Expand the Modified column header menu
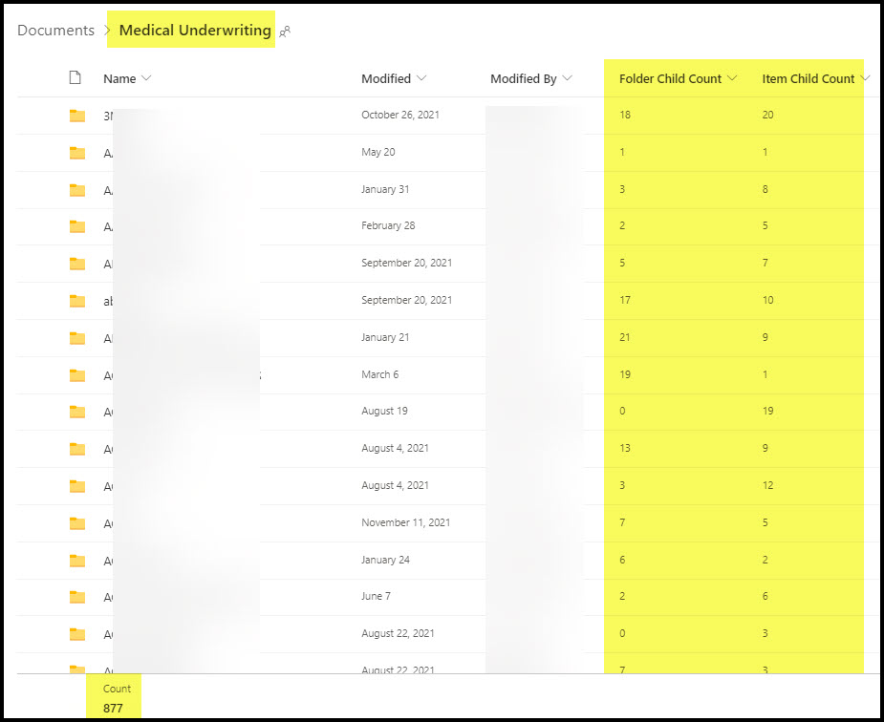Screen dimensions: 884x722 point(421,78)
